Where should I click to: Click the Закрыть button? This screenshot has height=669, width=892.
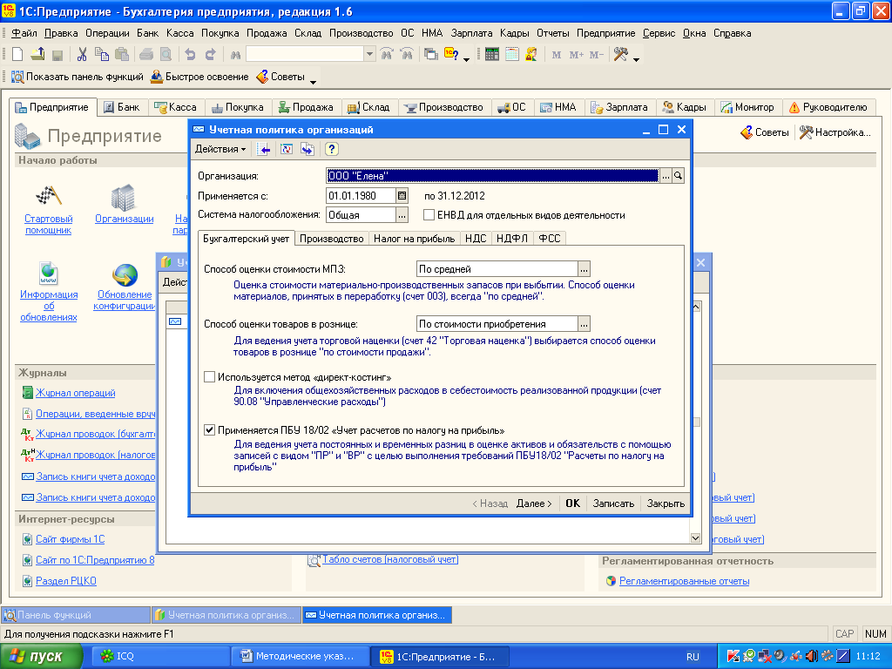(666, 503)
